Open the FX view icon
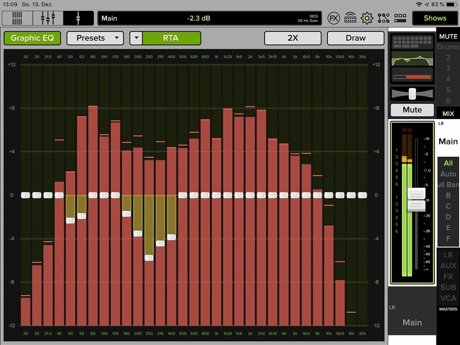This screenshot has height=345, width=460. 334,18
